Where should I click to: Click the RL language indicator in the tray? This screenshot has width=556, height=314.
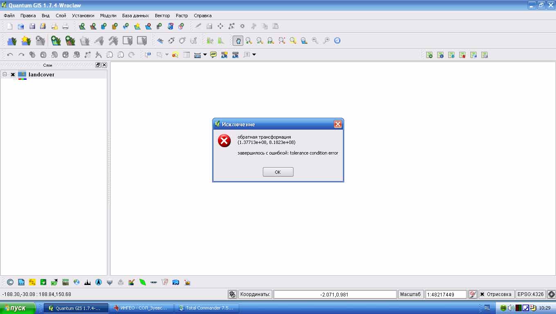click(487, 308)
